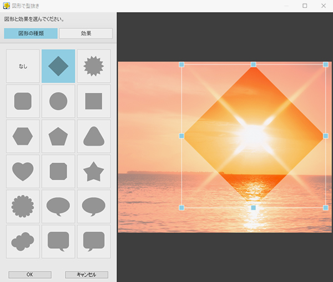Screen dimensions: 333x282
Task: Select the circle shape
Action: [x=58, y=102]
